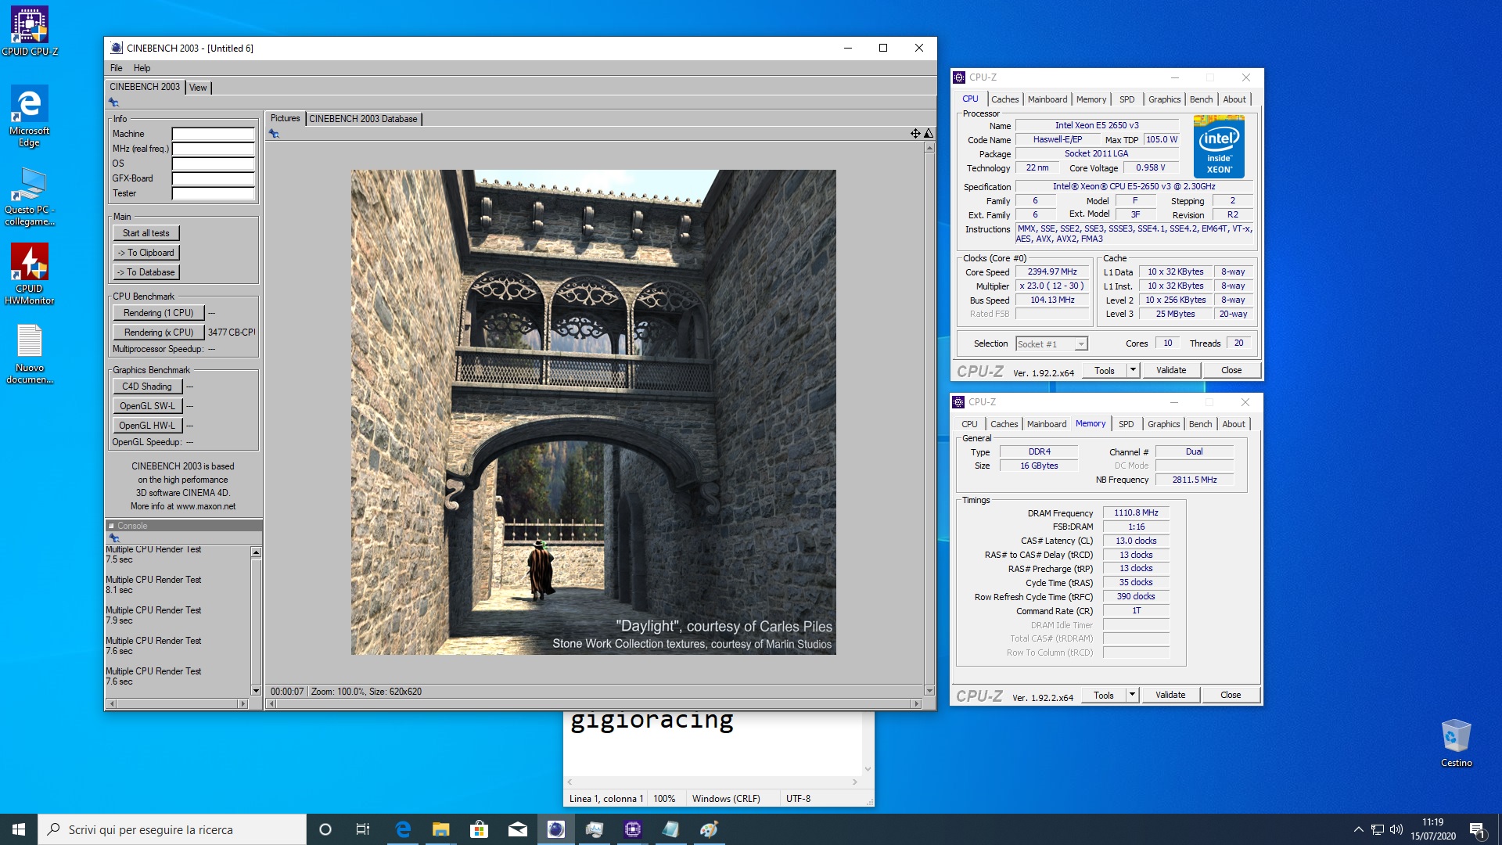Open the Tools dropdown arrow in the lower CPU-Z window
1502x845 pixels.
[1132, 695]
